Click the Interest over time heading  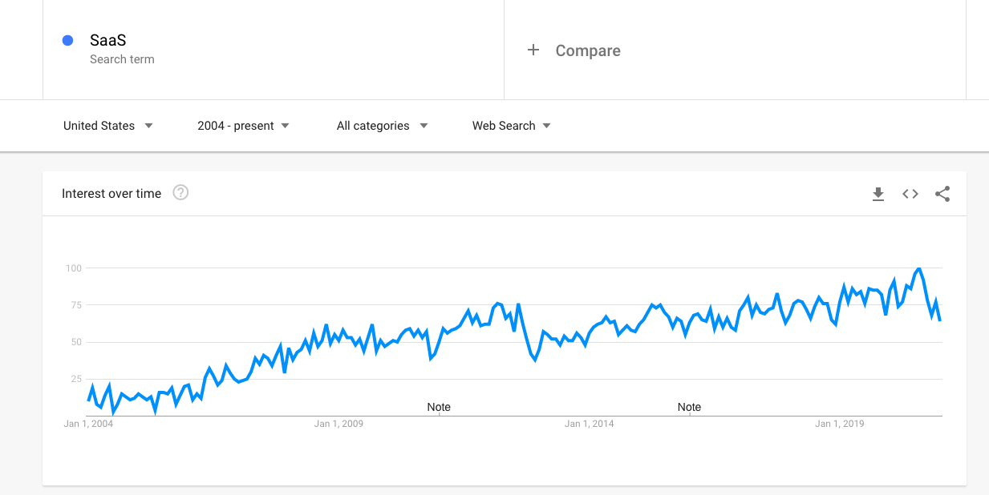click(111, 194)
